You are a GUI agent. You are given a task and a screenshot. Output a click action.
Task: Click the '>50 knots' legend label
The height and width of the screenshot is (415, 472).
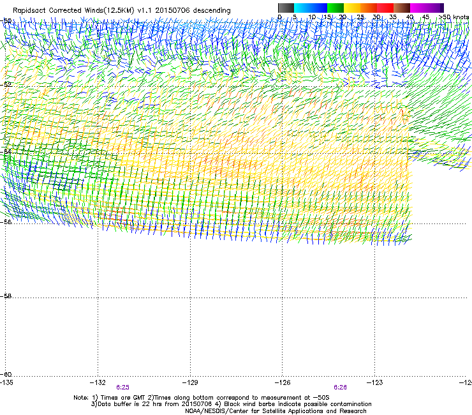454,17
